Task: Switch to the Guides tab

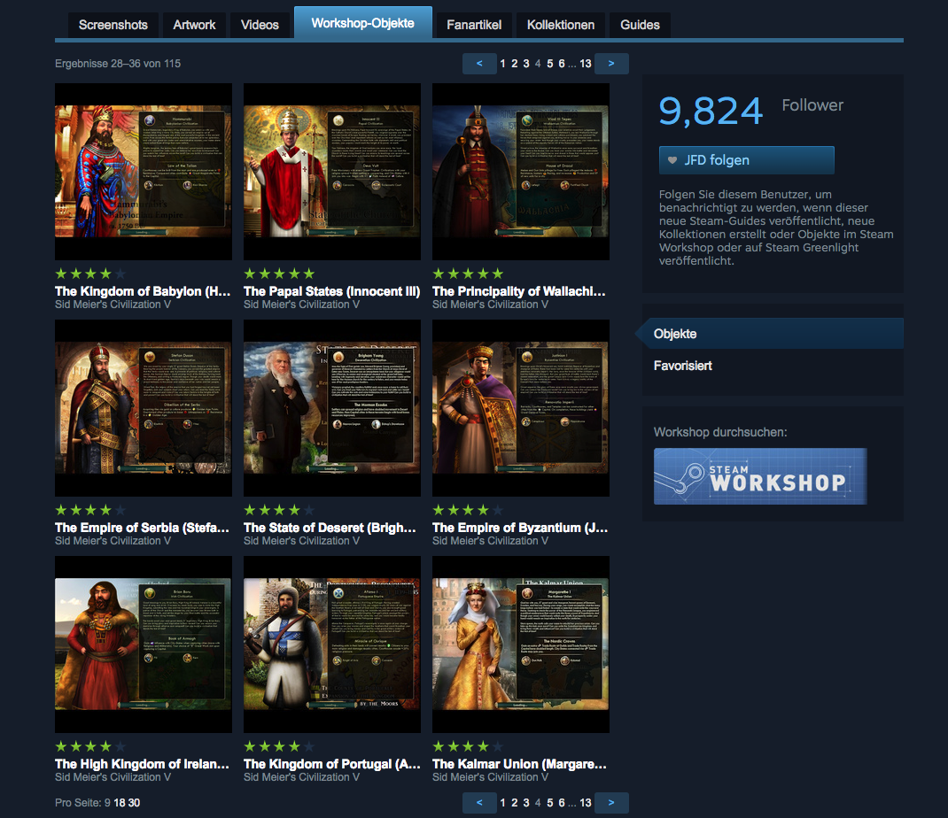Action: coord(640,25)
